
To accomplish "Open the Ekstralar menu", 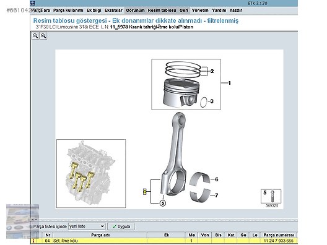I will (x=113, y=11).
